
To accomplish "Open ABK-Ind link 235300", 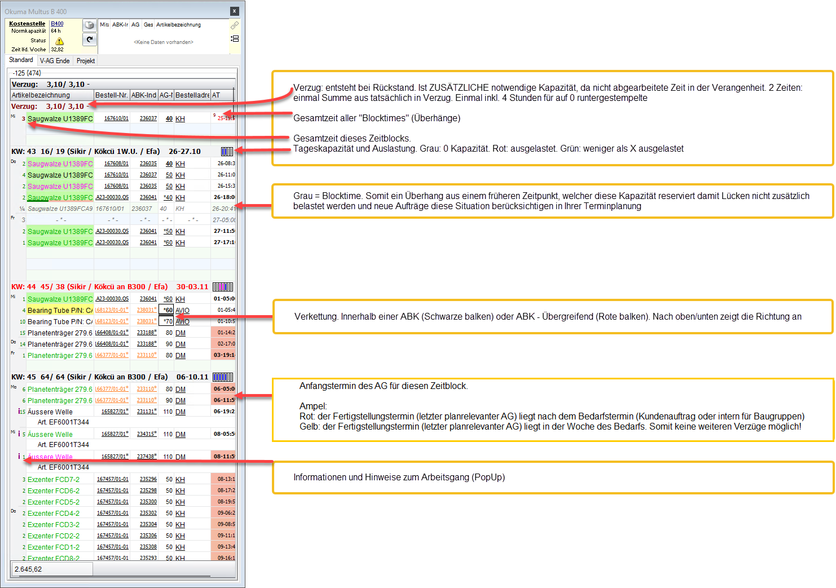I will 148,502.
